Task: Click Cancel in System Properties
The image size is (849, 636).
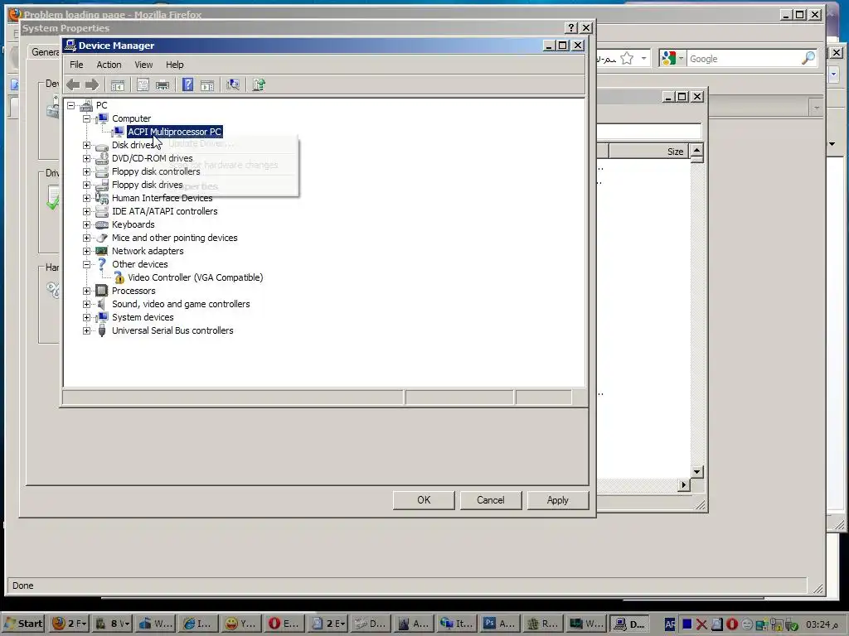Action: (x=491, y=500)
